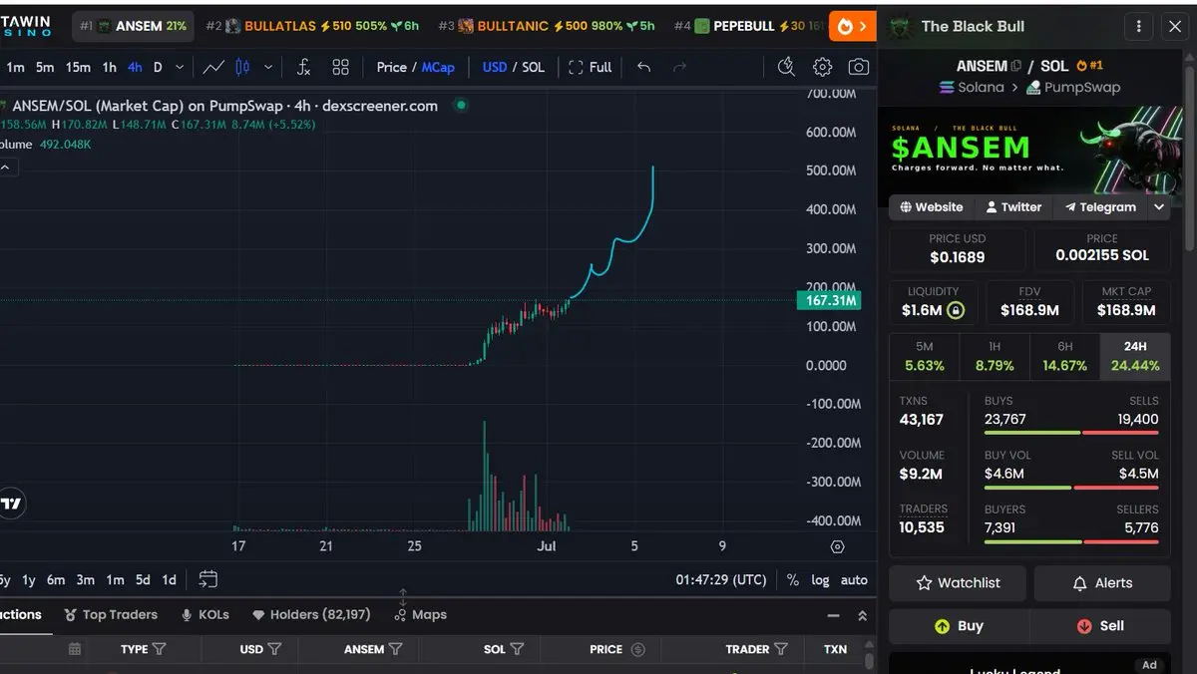Click the liquidity lock icon
1197x674 pixels.
(x=956, y=311)
